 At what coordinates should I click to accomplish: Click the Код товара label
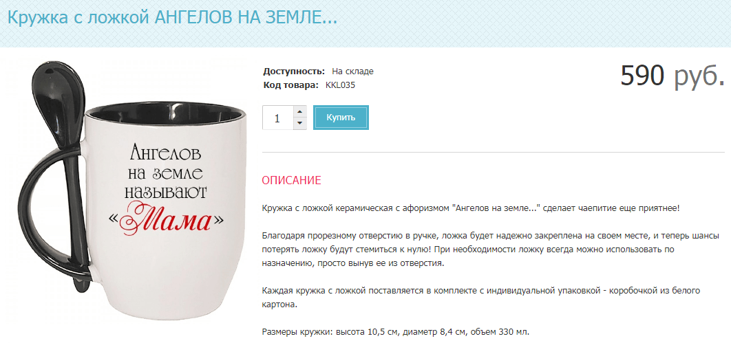(x=291, y=85)
